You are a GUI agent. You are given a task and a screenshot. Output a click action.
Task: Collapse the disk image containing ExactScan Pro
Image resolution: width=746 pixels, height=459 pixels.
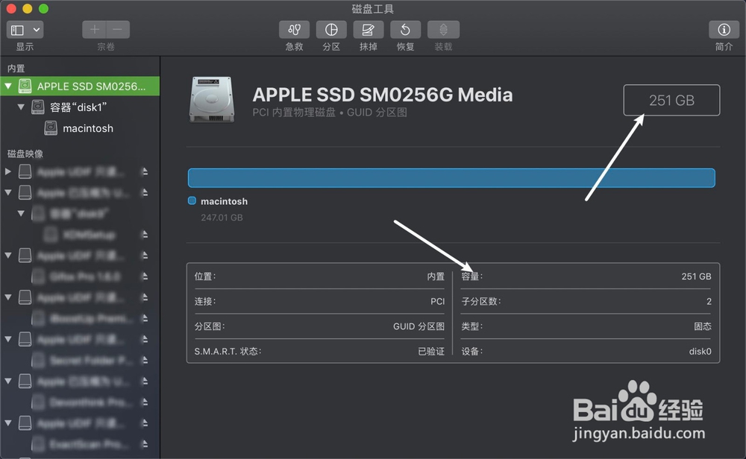tap(8, 423)
